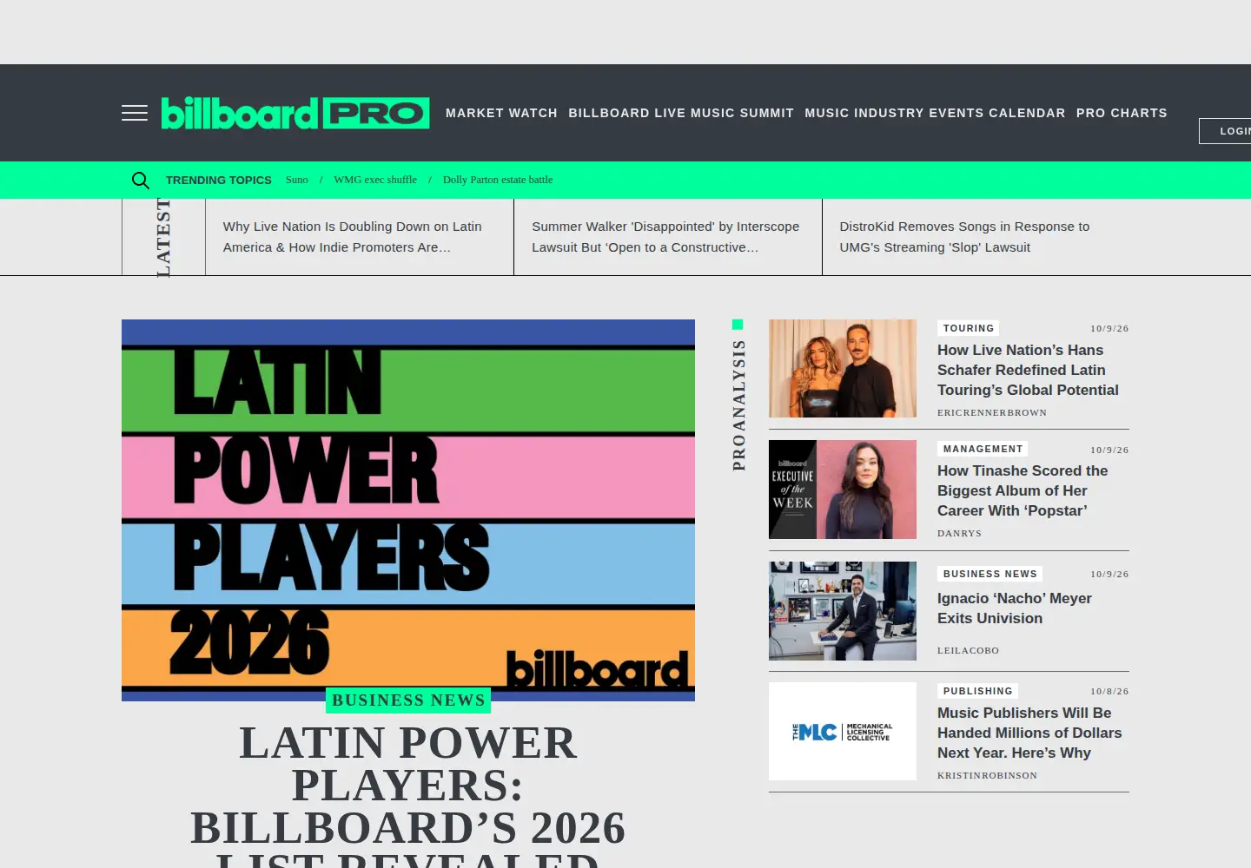Click the Trending Topics label
Screen dimensions: 1251x868
[x=219, y=180]
